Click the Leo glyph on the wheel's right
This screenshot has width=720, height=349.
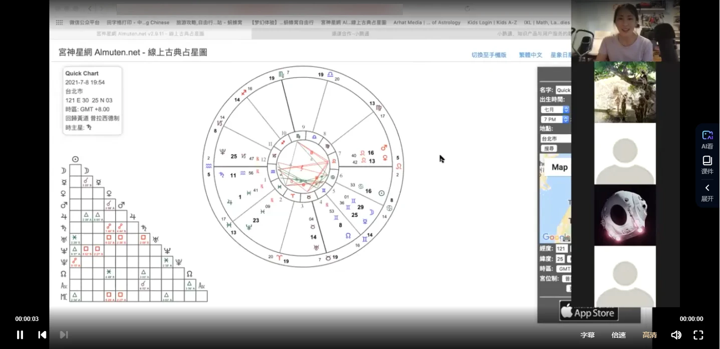click(x=398, y=166)
